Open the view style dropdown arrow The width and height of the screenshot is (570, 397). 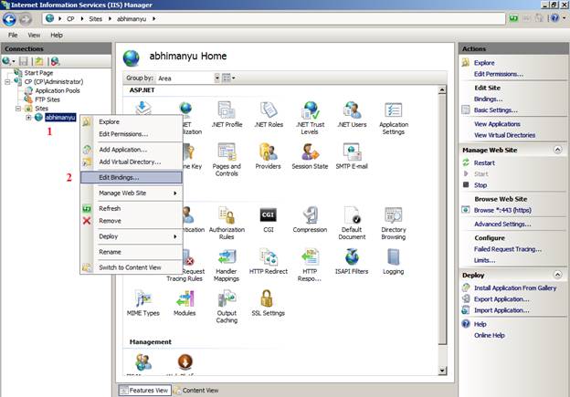pyautogui.click(x=233, y=78)
